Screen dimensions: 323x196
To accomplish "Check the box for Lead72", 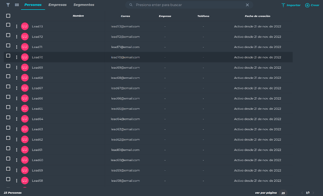I will [8, 35].
